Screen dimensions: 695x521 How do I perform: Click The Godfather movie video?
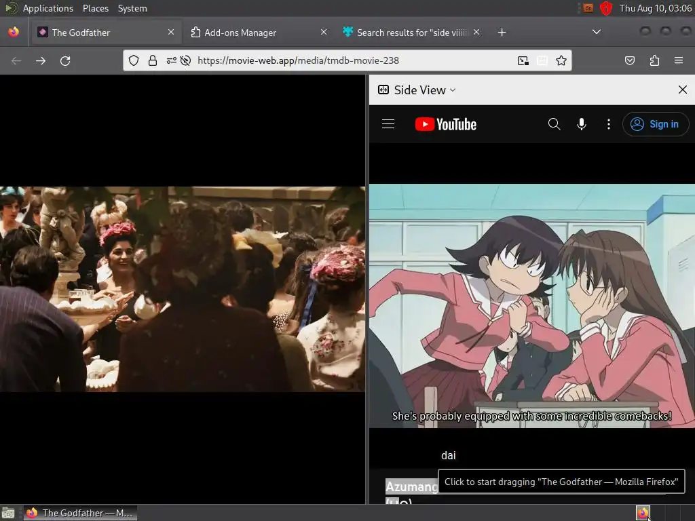point(183,289)
